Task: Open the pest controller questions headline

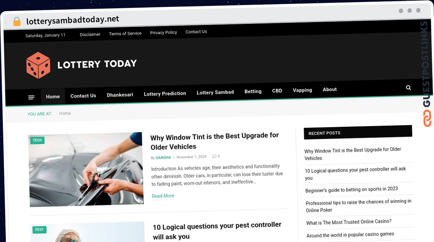Action: tap(217, 230)
